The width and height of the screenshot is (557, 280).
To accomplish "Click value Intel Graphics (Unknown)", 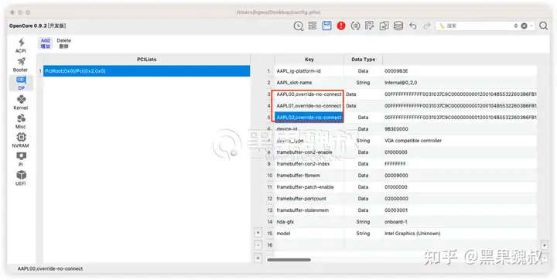I will [412, 234].
